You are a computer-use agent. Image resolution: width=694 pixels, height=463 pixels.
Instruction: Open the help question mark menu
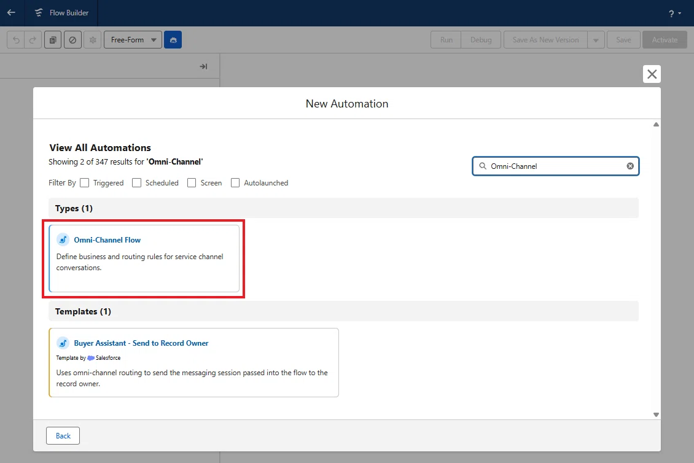click(x=674, y=14)
